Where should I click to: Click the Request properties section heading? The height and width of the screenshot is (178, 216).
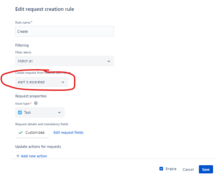[31, 96]
